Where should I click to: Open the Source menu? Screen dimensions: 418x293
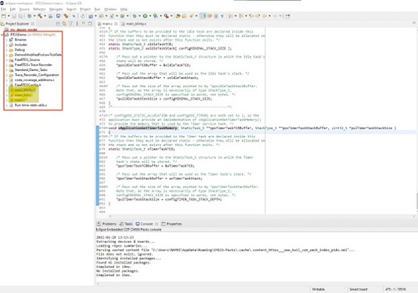coord(24,9)
